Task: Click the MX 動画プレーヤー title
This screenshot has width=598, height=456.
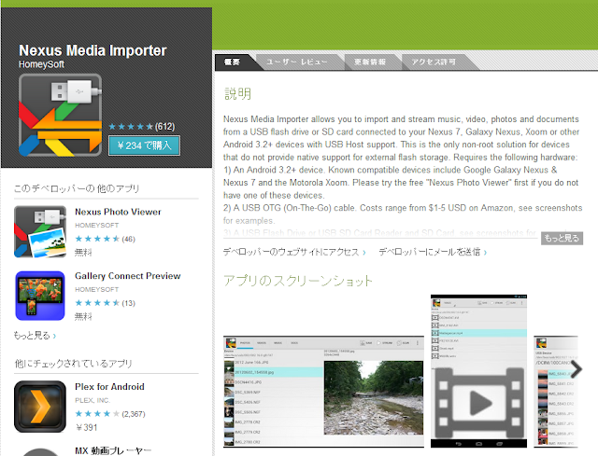Action: 113,450
